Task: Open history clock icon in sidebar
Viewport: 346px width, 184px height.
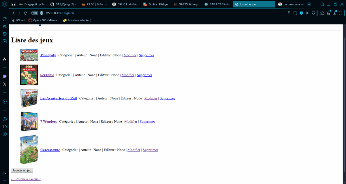Action: (5, 119)
